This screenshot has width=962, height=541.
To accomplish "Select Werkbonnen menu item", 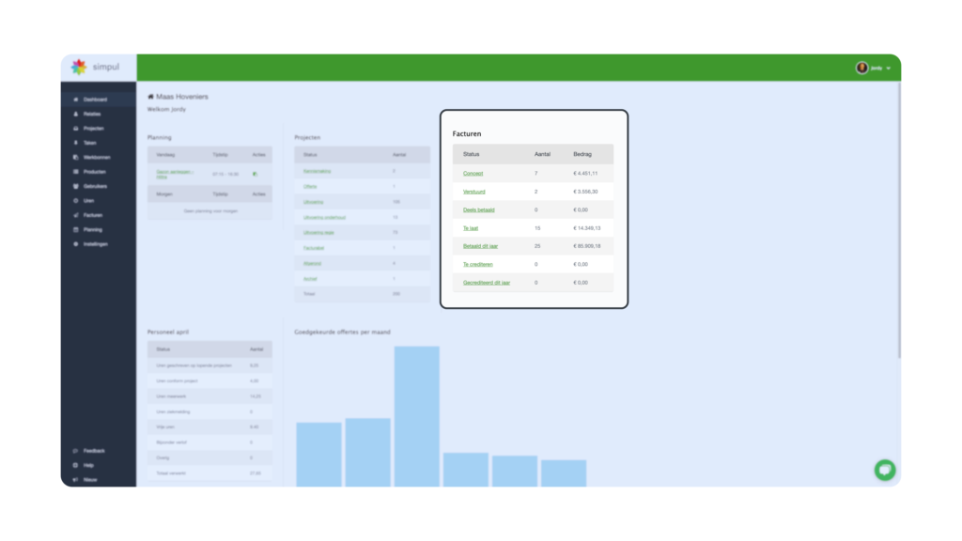I will 97,157.
